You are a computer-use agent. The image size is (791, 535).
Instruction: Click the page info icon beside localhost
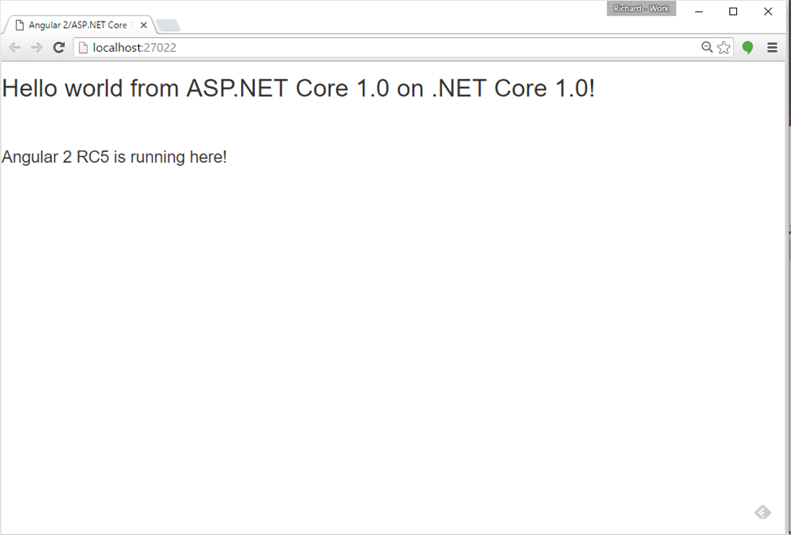(83, 47)
